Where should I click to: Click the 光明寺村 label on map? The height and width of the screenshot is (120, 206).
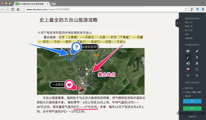[96, 62]
